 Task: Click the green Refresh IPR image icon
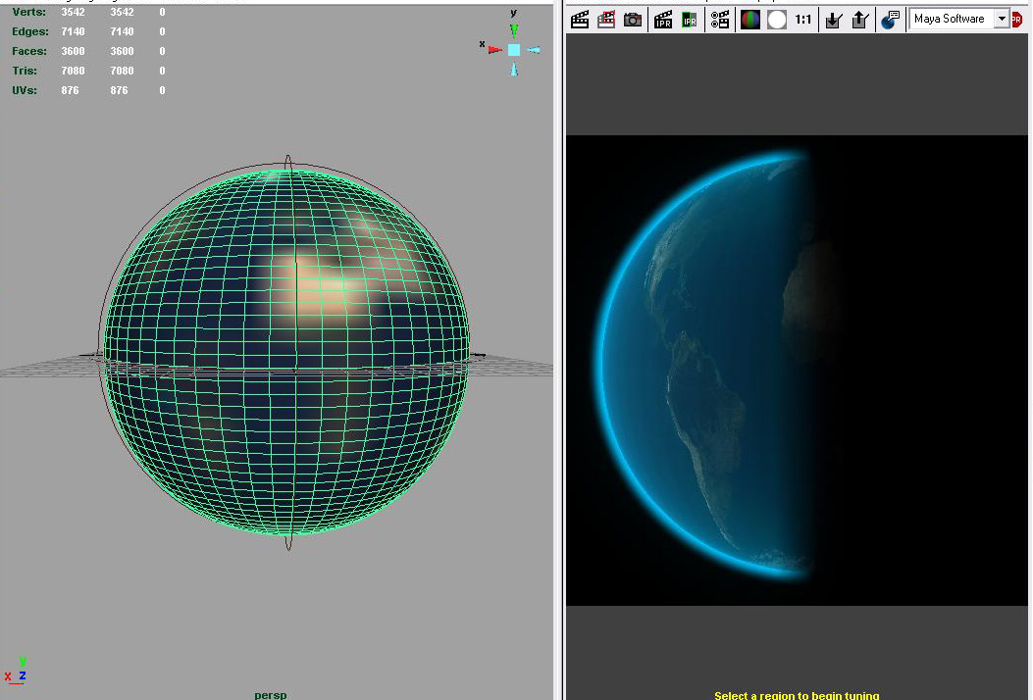point(690,20)
